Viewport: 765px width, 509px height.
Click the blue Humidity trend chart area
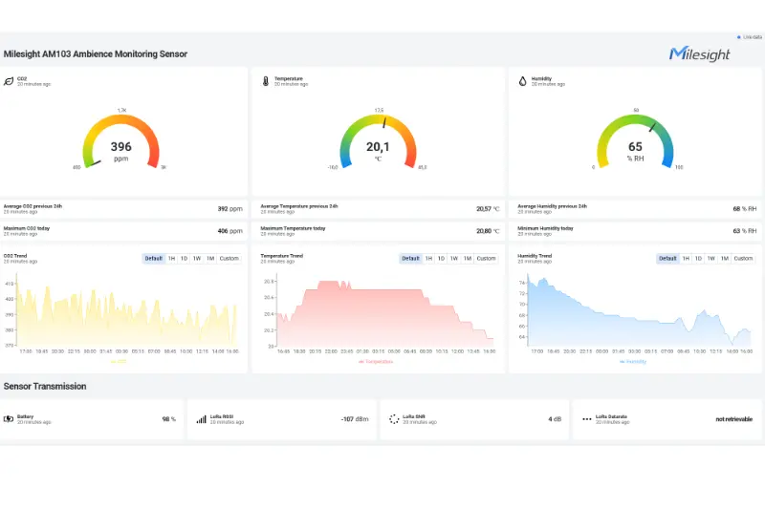click(x=640, y=311)
